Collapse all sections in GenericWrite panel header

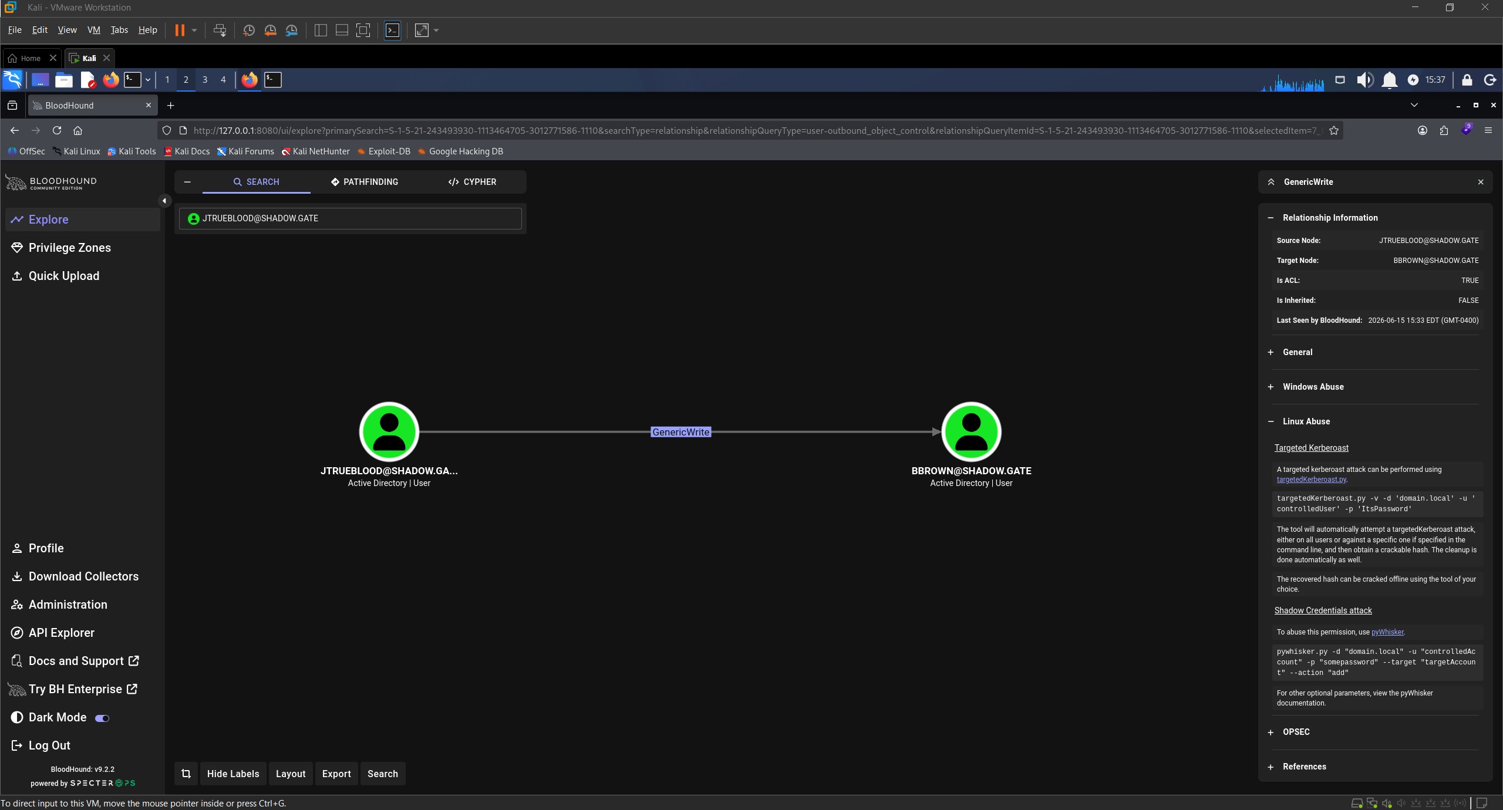[x=1271, y=182]
